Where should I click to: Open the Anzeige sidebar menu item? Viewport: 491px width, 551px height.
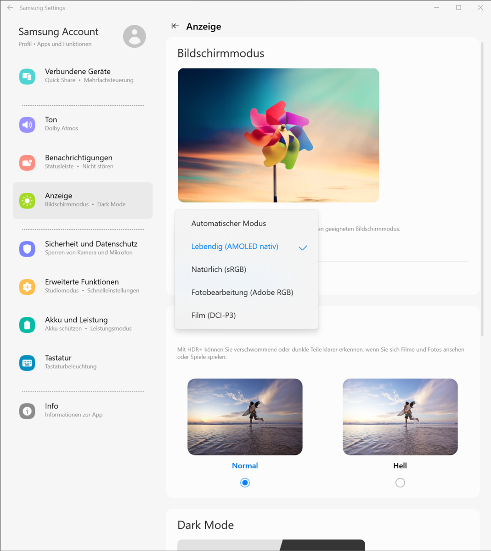pyautogui.click(x=83, y=201)
